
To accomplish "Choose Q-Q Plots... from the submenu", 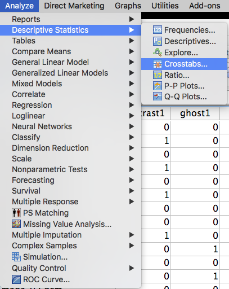I will coord(184,97).
